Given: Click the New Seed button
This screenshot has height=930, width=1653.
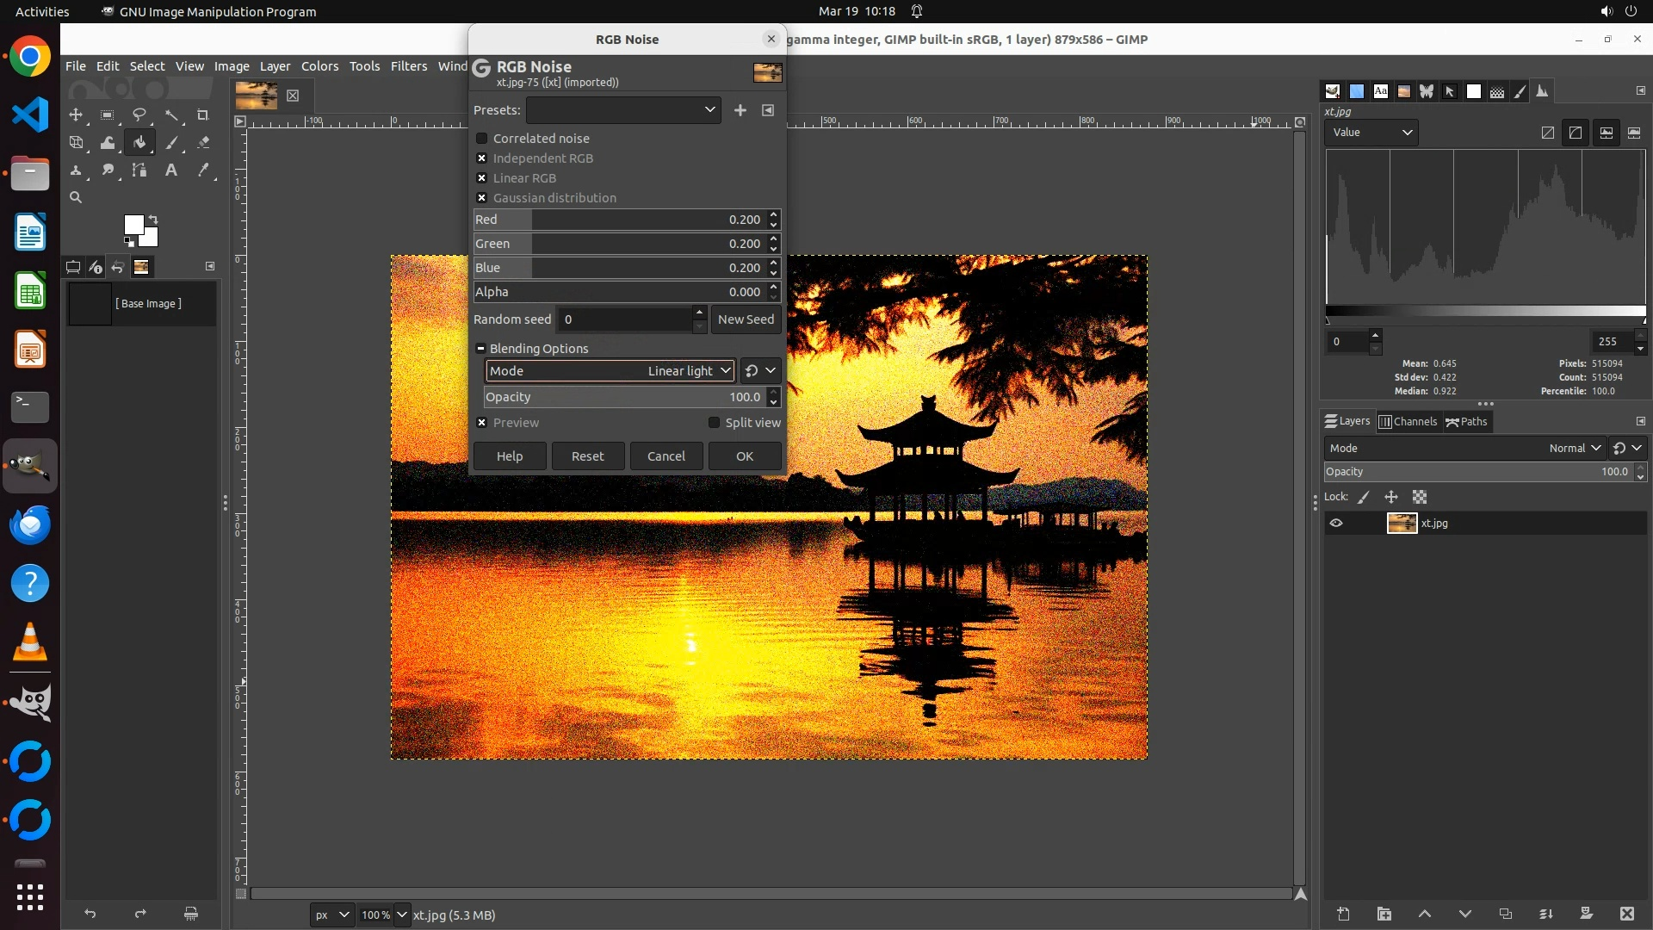Looking at the screenshot, I should pyautogui.click(x=746, y=319).
